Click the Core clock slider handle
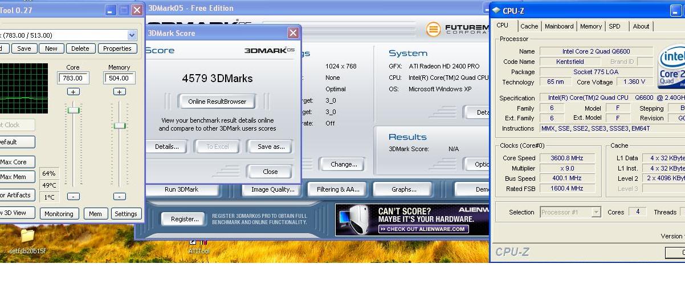685x292 pixels. coord(74,109)
